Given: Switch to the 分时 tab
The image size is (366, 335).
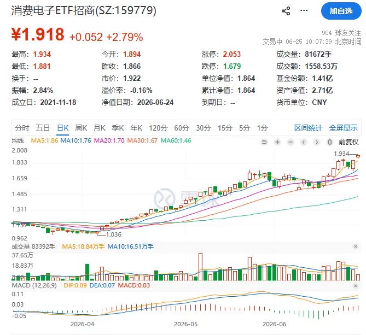Looking at the screenshot, I should click(x=22, y=128).
